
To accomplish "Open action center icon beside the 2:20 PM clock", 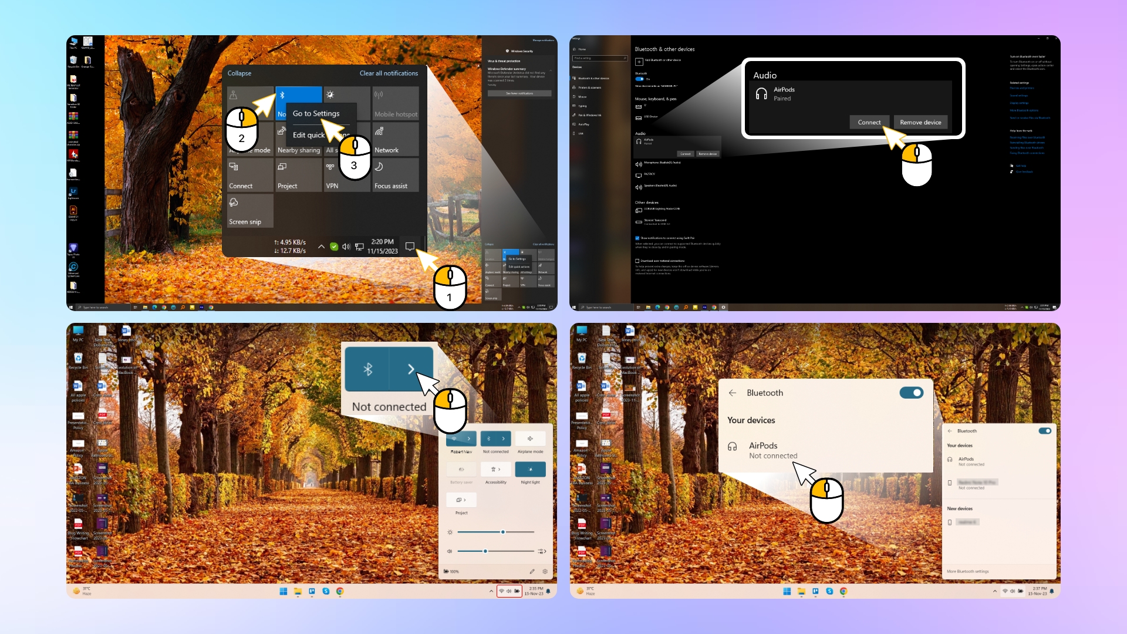I will click(x=410, y=247).
